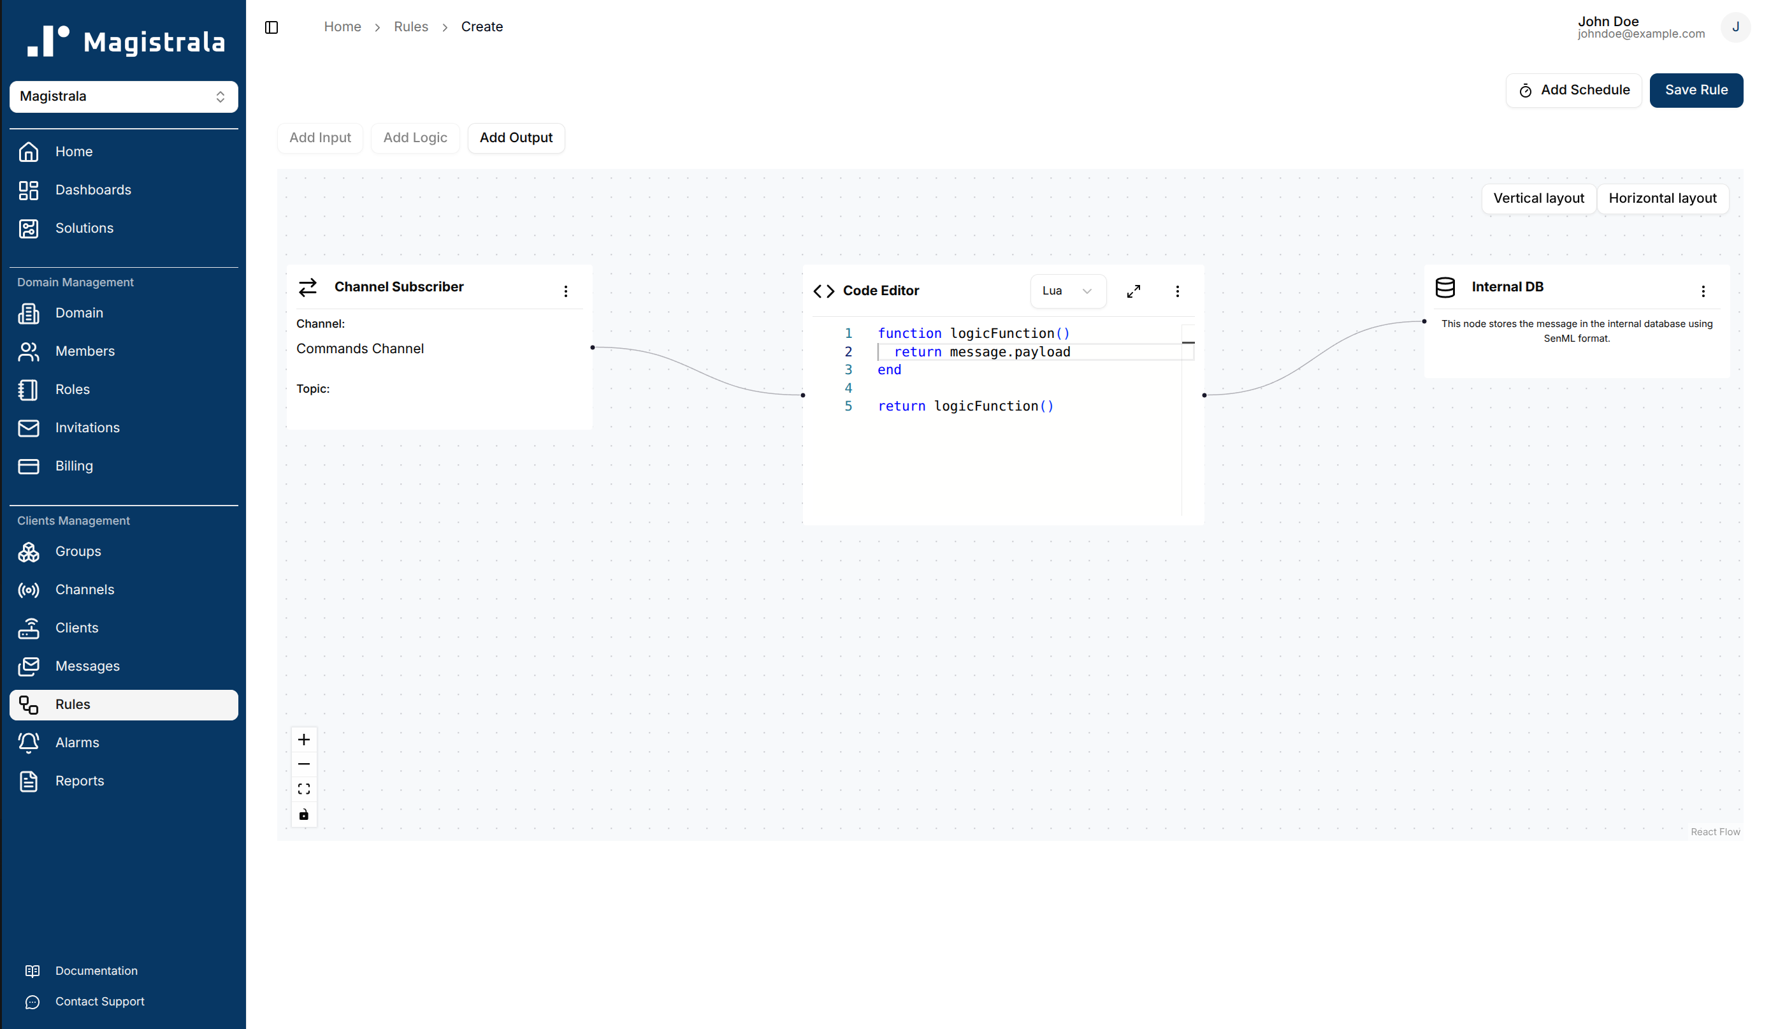
Task: Open the Magistrala domain switcher dropdown
Action: [x=124, y=96]
